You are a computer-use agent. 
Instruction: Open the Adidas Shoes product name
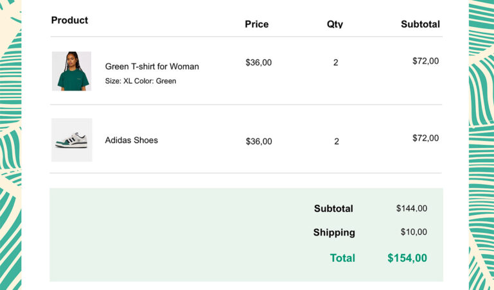(131, 140)
